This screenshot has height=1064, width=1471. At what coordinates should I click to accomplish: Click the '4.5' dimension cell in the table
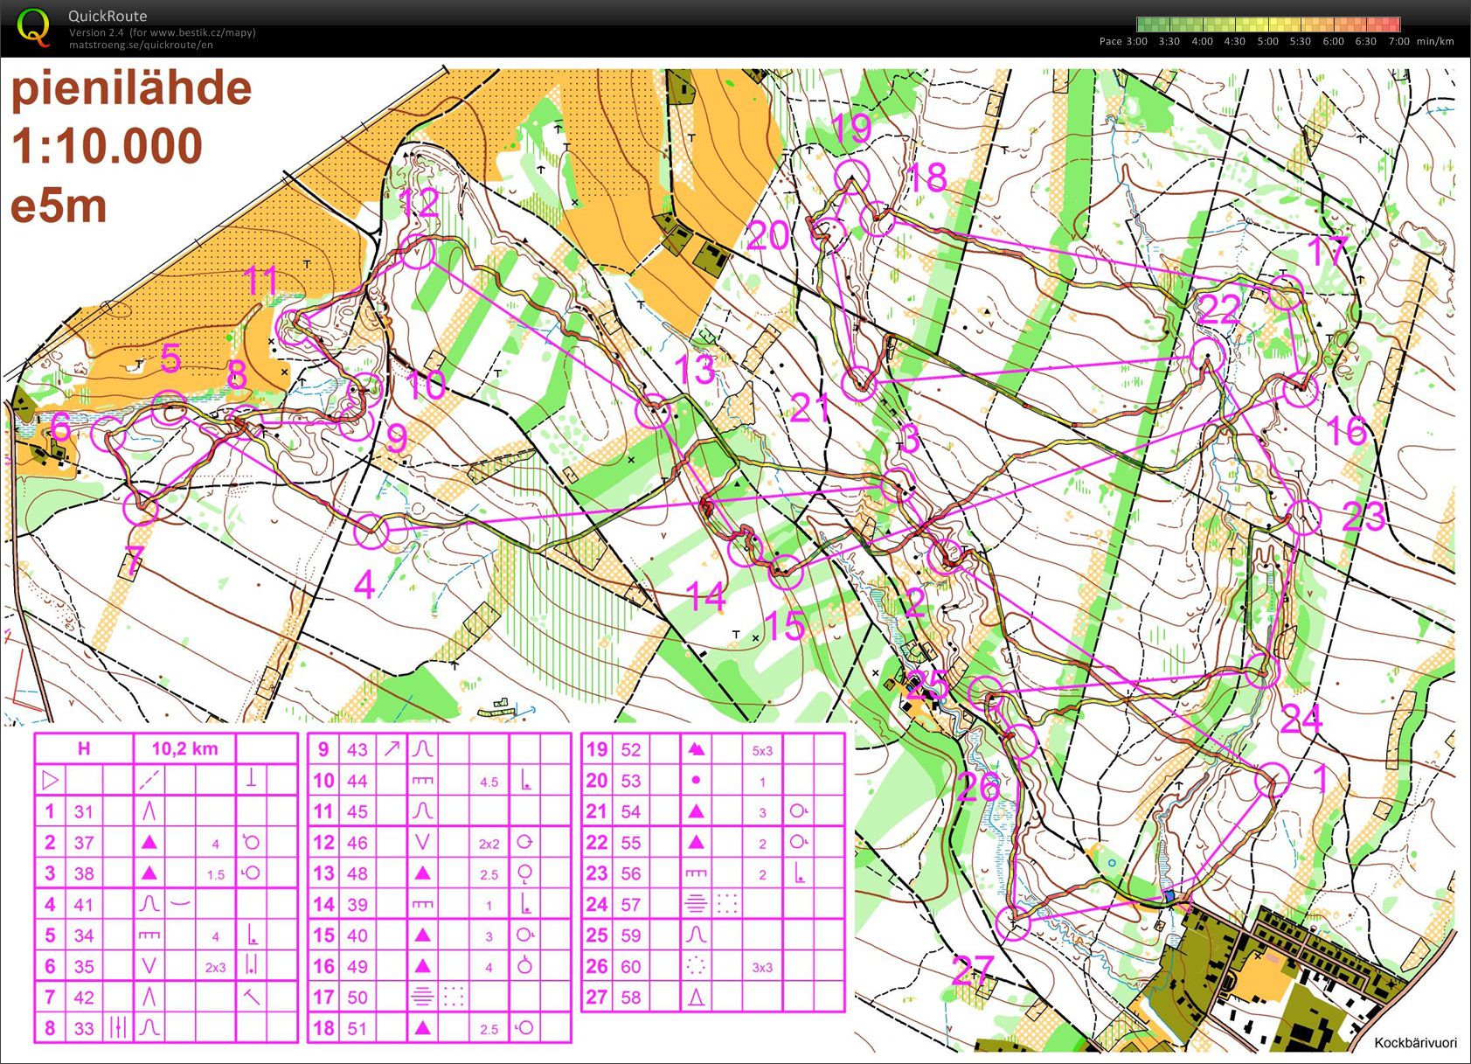489,782
